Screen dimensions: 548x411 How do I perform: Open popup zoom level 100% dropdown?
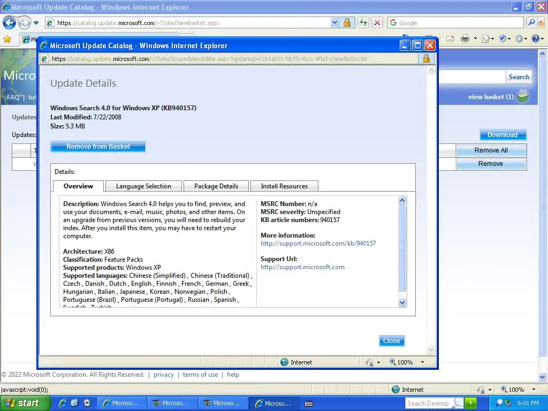pos(422,362)
